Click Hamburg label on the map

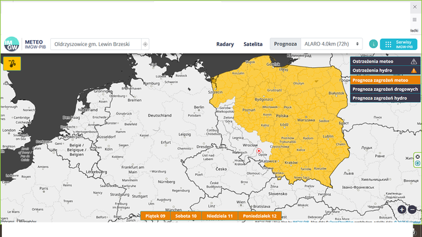[152, 84]
